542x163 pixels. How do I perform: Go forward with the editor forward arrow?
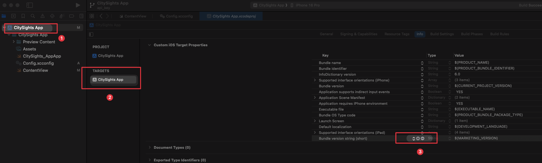pyautogui.click(x=107, y=16)
